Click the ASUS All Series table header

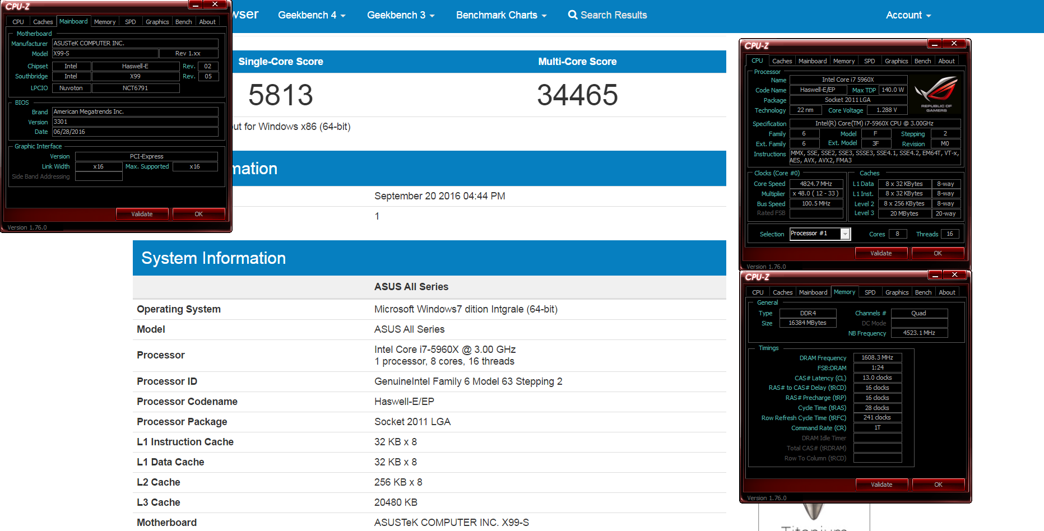pos(411,287)
